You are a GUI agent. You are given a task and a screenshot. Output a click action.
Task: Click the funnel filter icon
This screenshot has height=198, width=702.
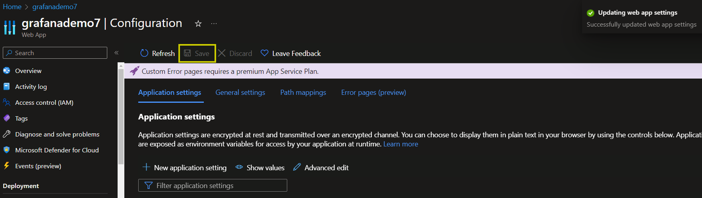(x=149, y=185)
